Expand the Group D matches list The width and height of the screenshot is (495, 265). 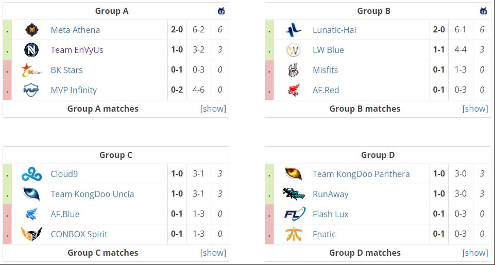[475, 253]
